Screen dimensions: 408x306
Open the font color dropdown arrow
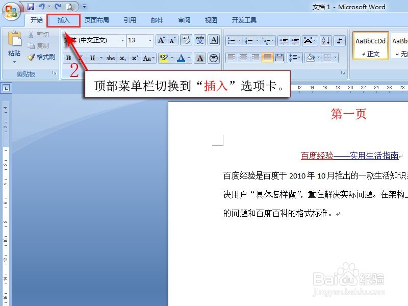coord(189,58)
